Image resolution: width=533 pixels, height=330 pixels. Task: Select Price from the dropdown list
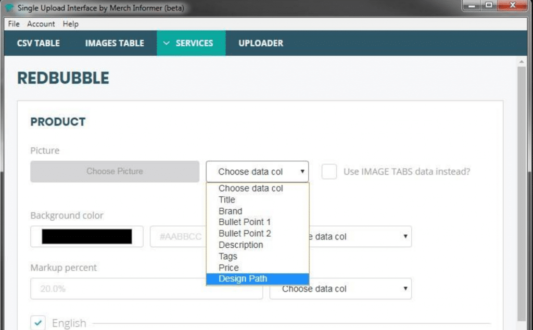click(257, 268)
